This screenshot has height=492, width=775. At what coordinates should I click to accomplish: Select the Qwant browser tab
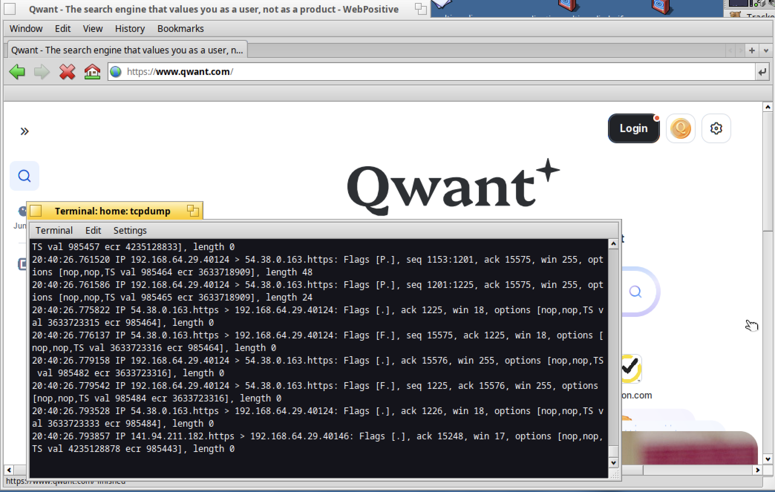click(127, 50)
